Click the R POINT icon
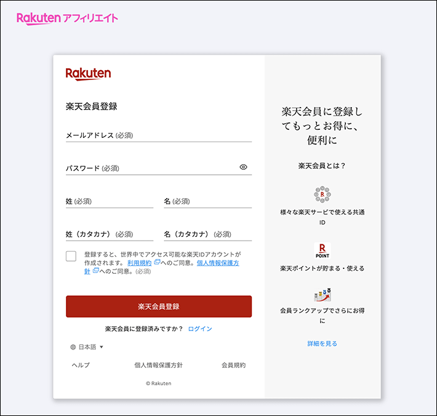 click(x=322, y=250)
